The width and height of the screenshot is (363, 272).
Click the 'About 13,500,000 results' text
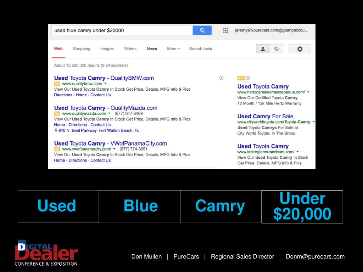point(91,66)
